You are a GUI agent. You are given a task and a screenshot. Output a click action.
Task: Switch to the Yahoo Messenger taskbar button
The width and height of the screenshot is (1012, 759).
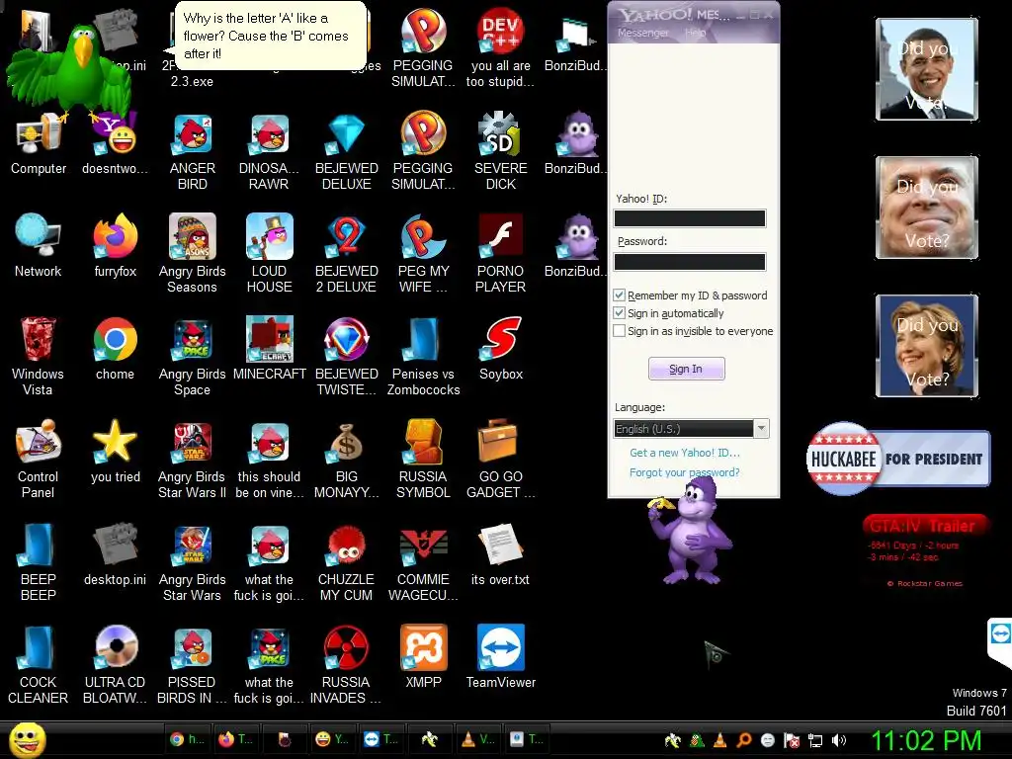pyautogui.click(x=332, y=739)
